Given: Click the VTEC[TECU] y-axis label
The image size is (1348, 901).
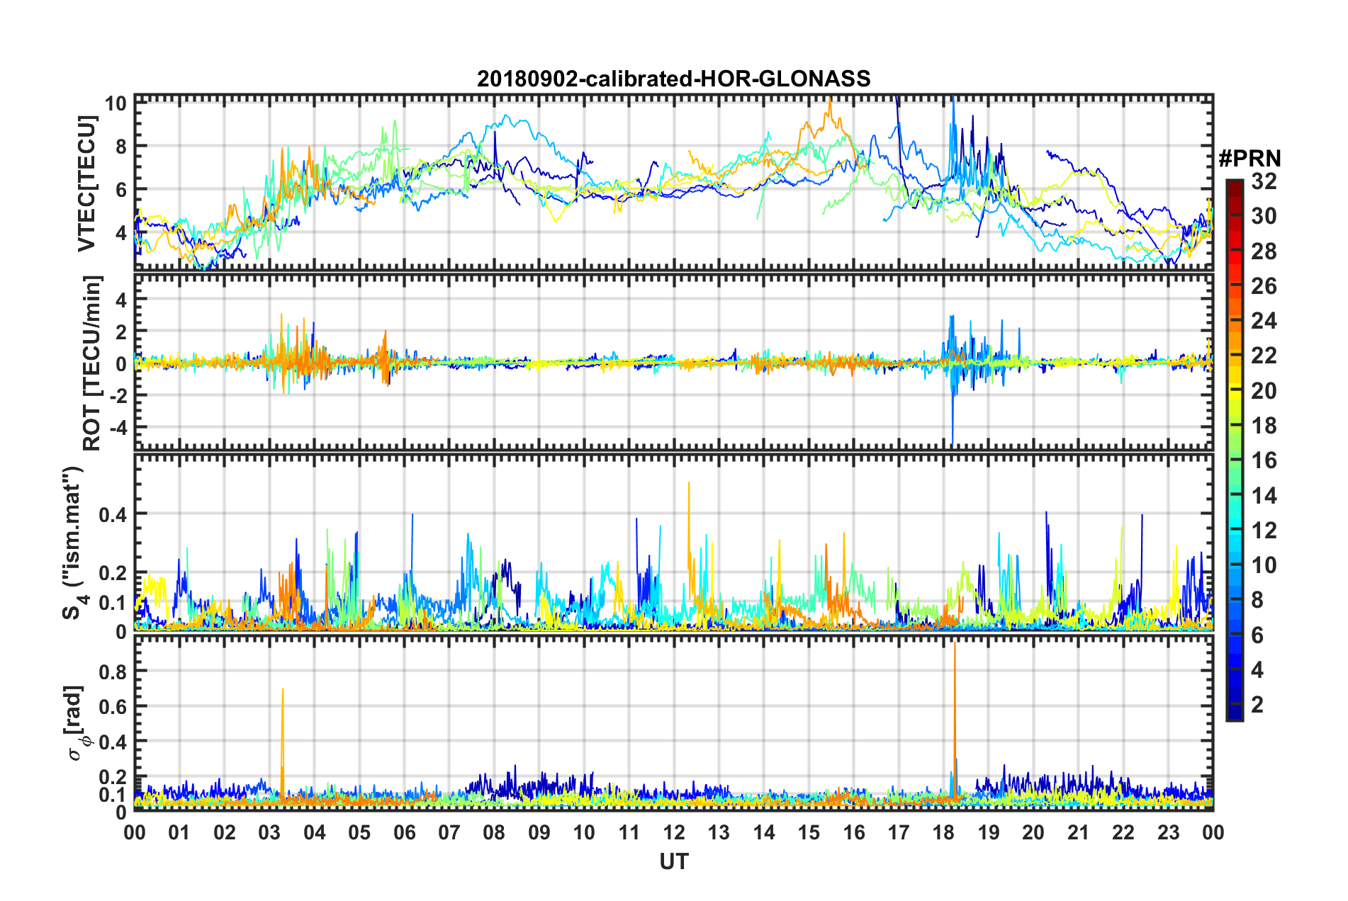Looking at the screenshot, I should pyautogui.click(x=86, y=184).
